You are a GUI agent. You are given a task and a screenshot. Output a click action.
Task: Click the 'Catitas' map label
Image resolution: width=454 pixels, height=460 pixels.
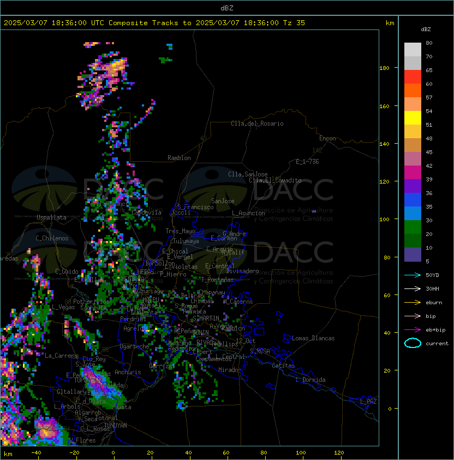pyautogui.click(x=283, y=365)
